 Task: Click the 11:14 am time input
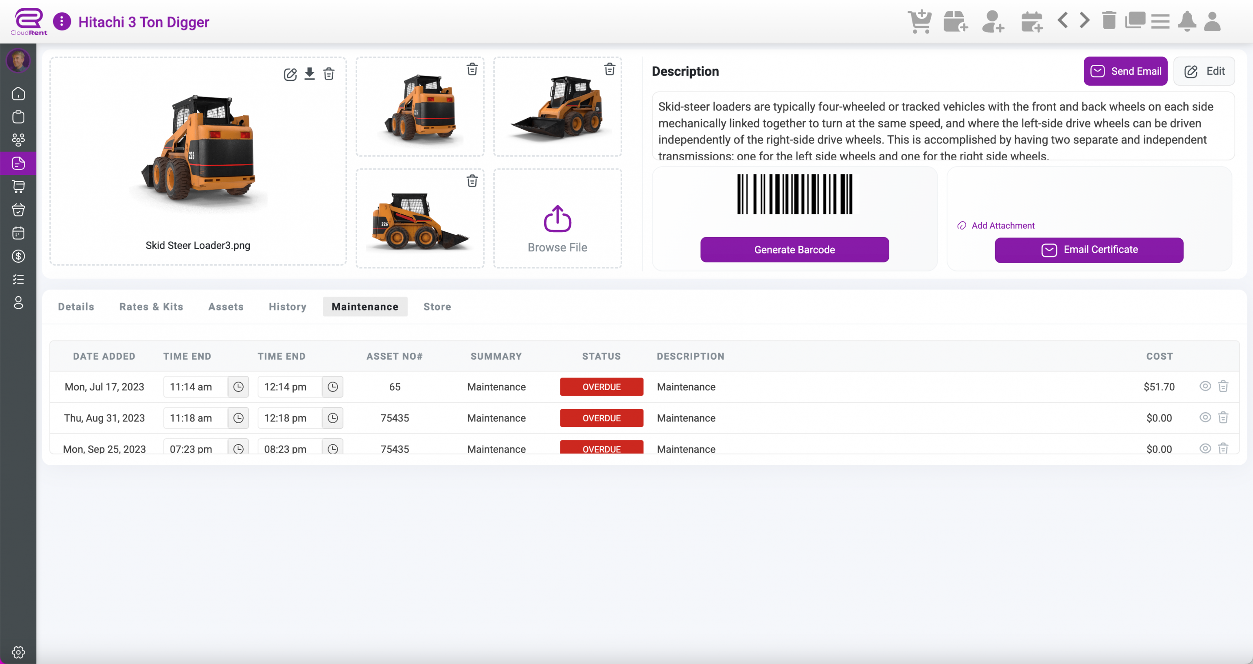click(x=195, y=387)
